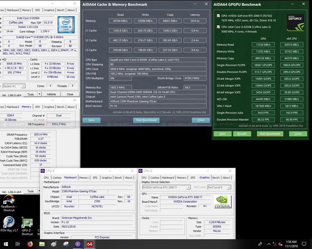Click the Close button next to Validate
Screen dimensions: 312x249
point(70,94)
